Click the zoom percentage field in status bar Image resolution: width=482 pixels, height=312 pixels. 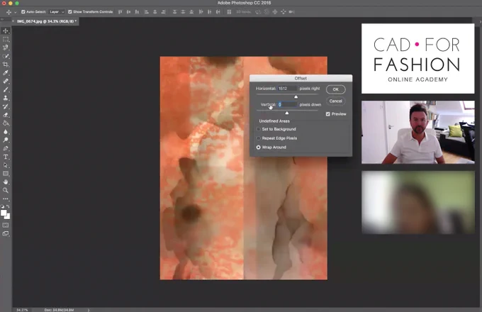[22, 310]
